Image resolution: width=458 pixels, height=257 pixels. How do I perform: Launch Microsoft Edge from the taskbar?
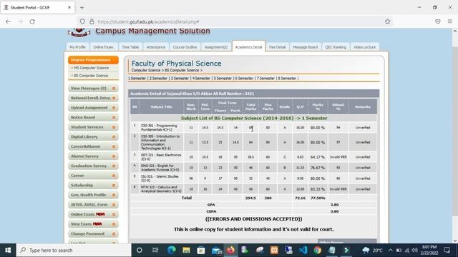[172, 250]
